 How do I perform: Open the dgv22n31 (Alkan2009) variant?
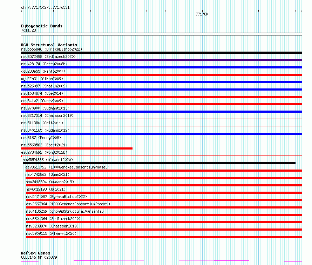point(42,79)
